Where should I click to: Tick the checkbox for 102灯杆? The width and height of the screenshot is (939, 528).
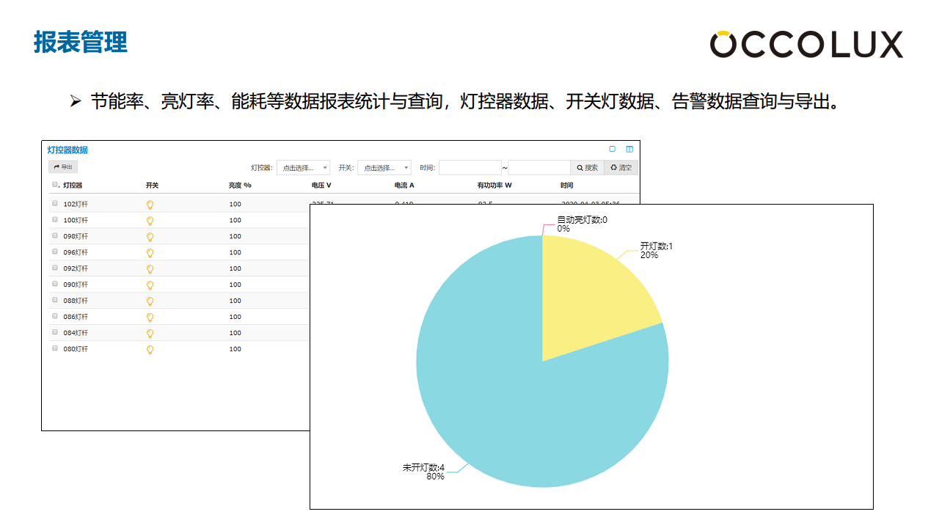tap(55, 203)
